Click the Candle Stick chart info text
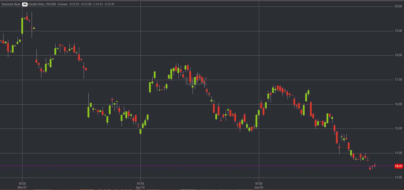Screen dimensions: 404x190 click(72, 4)
